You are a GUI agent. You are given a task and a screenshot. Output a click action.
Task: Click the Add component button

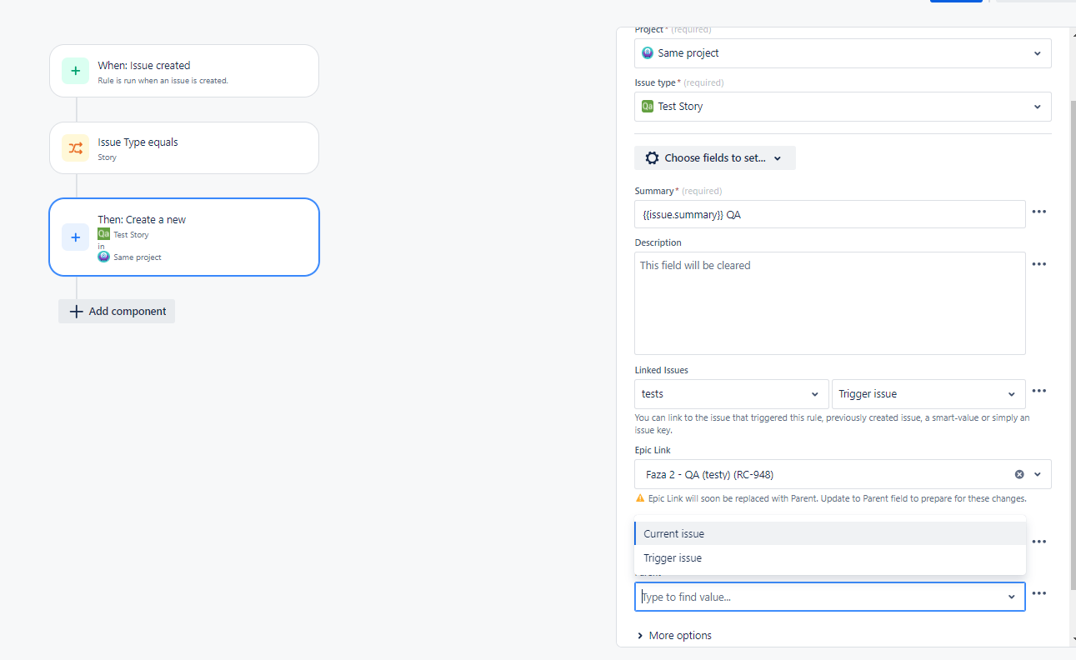(117, 312)
